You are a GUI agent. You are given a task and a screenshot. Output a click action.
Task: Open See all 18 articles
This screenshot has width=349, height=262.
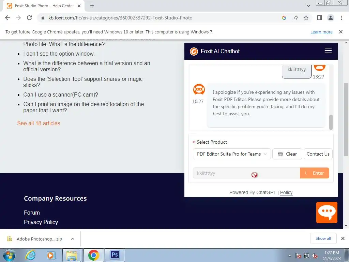(39, 123)
